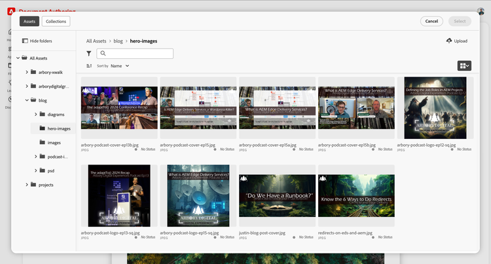Collapse the blog folder chevron
This screenshot has width=491, height=264.
click(x=26, y=100)
